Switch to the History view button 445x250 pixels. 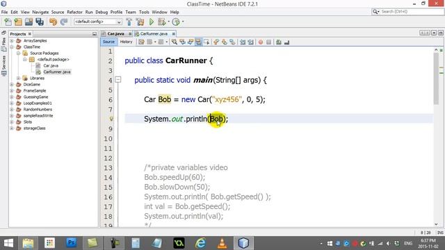tap(127, 42)
